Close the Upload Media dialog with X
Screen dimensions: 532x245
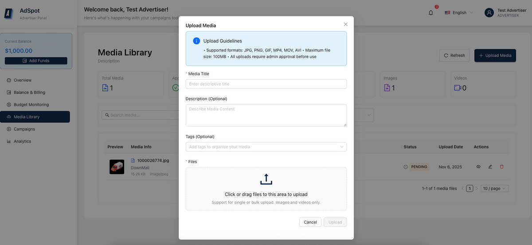pyautogui.click(x=346, y=24)
